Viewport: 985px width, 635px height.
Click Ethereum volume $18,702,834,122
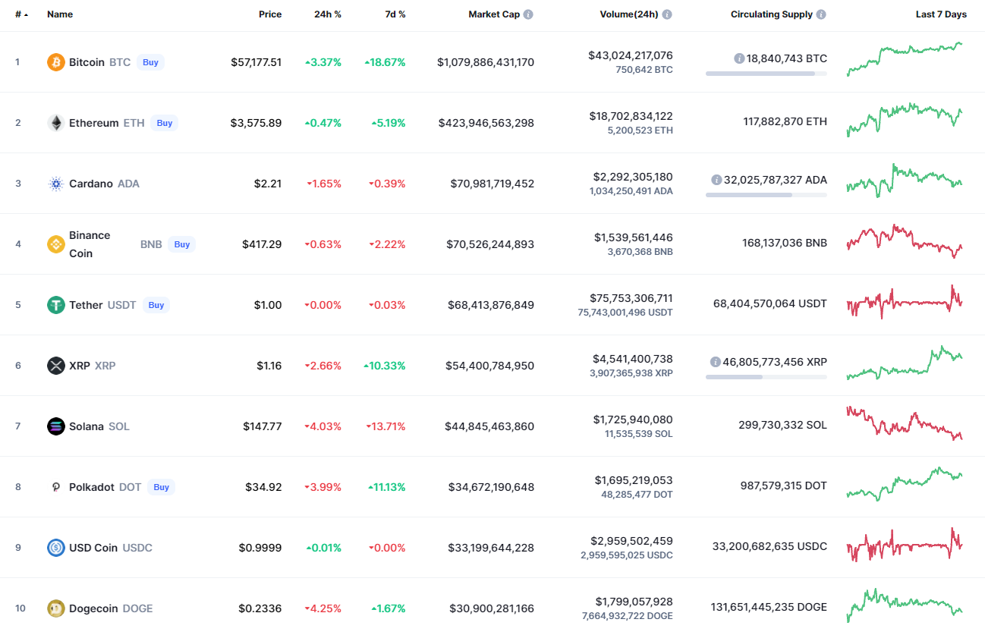[x=631, y=116]
